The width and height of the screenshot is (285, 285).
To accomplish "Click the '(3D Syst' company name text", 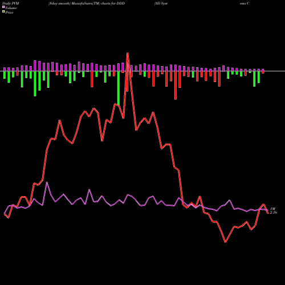I will 161,3.
